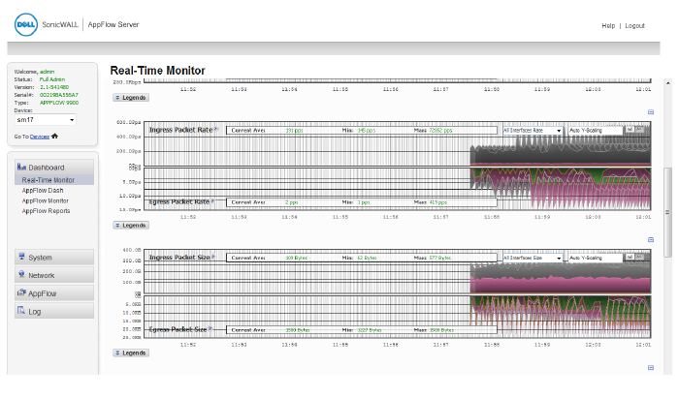Image resolution: width=679 pixels, height=398 pixels.
Task: Select Real-Time Monitor in sidebar
Action: pos(54,180)
